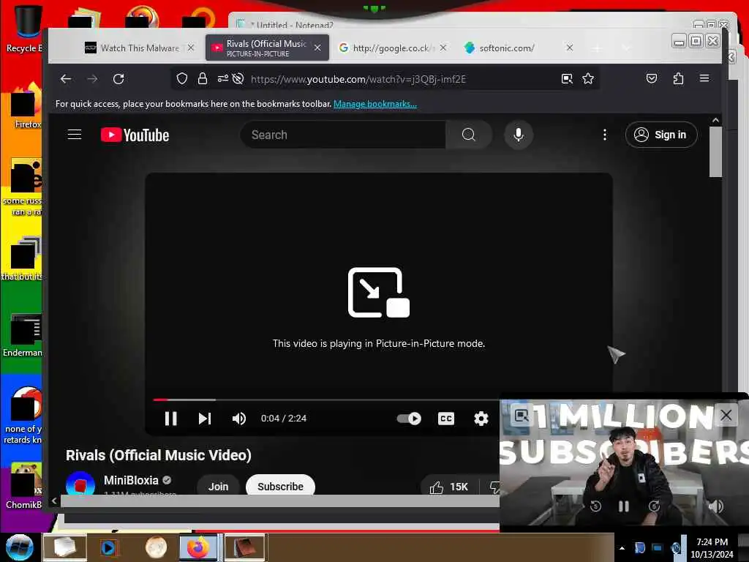The image size is (749, 562).
Task: Open the tracking protection shield icon
Action: [x=181, y=79]
